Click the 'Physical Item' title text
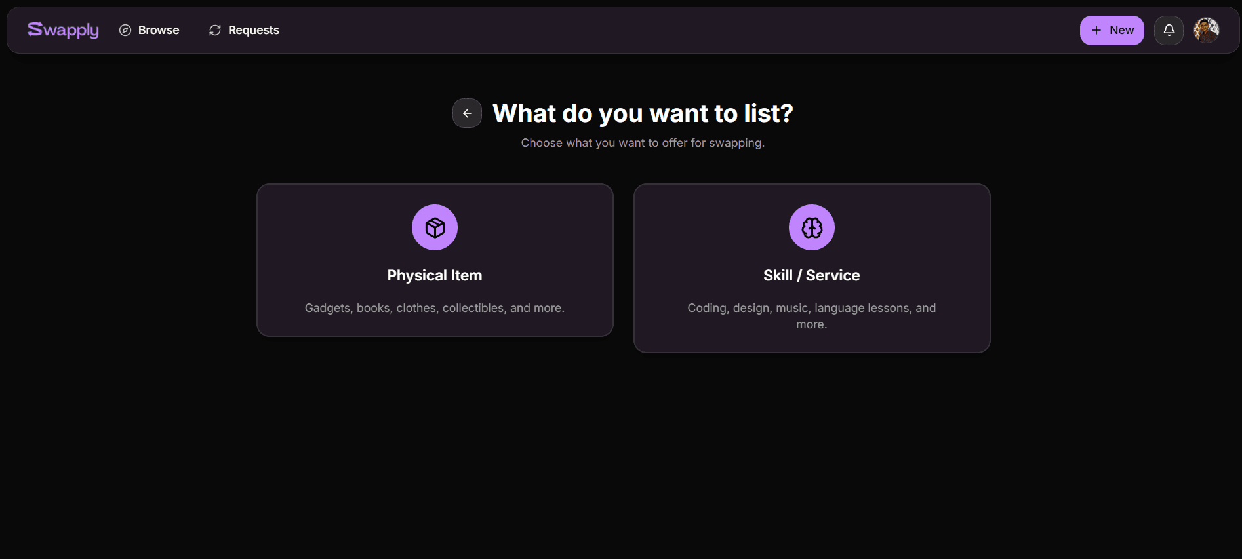The height and width of the screenshot is (559, 1242). tap(434, 275)
